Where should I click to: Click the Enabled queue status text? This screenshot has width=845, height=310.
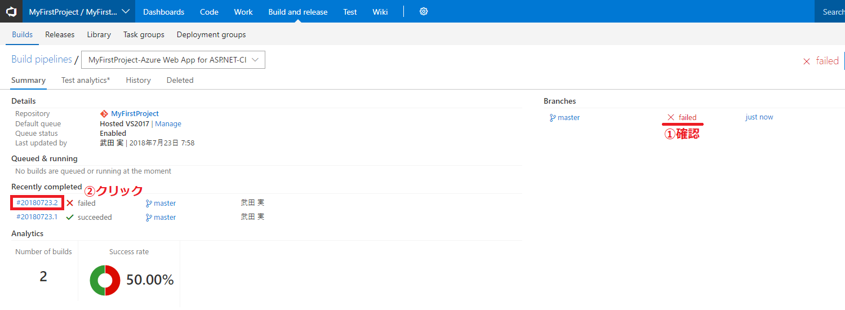pos(113,134)
